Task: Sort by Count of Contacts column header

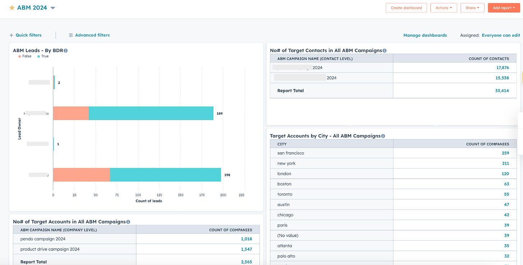Action: [x=489, y=58]
